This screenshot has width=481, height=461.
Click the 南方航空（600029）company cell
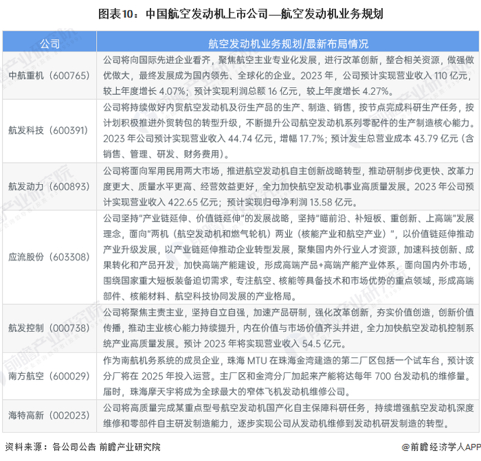pyautogui.click(x=49, y=376)
